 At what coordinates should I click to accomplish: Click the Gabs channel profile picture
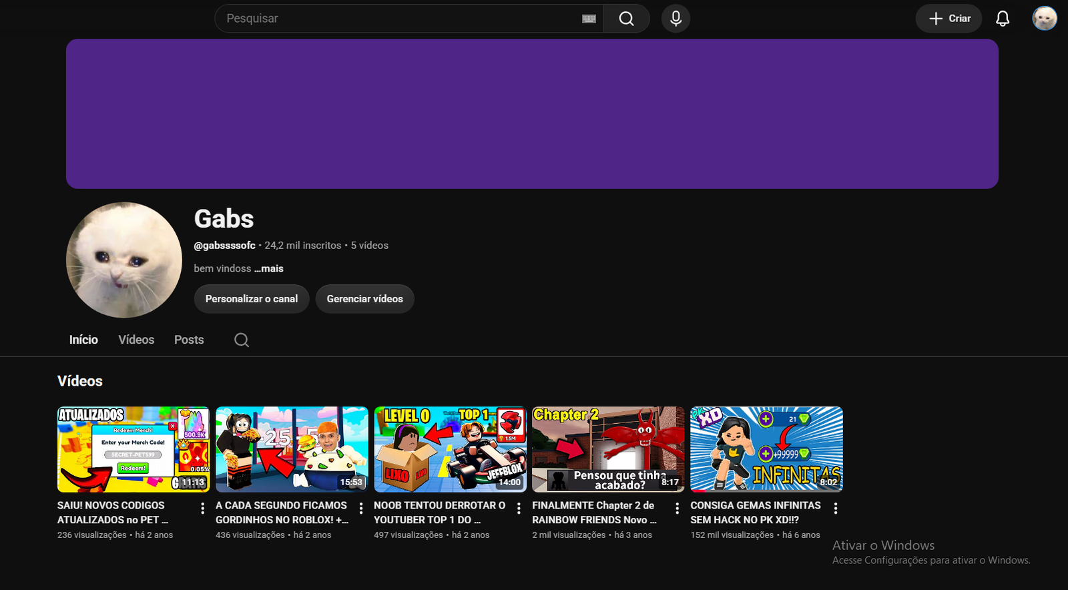tap(124, 260)
